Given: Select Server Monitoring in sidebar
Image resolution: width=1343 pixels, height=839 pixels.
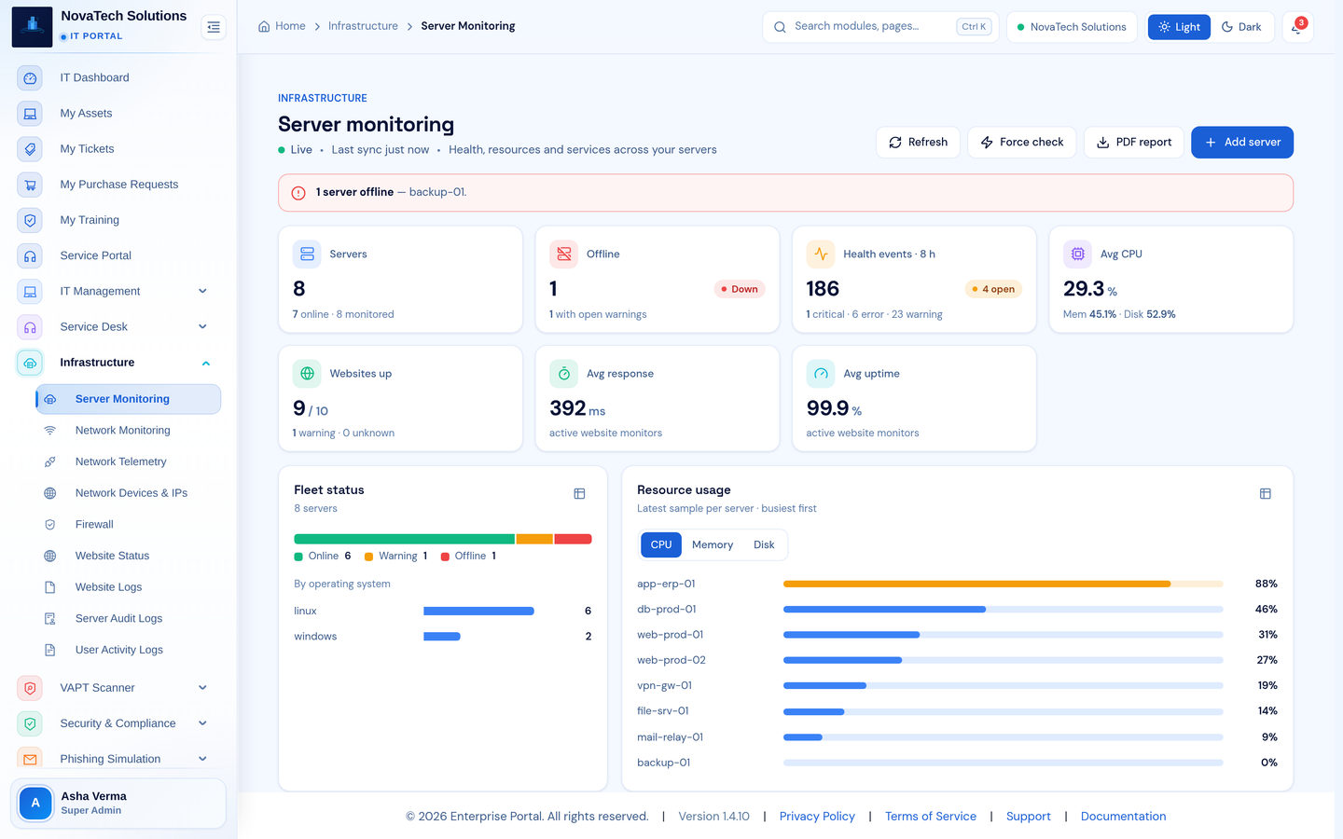Looking at the screenshot, I should (128, 399).
